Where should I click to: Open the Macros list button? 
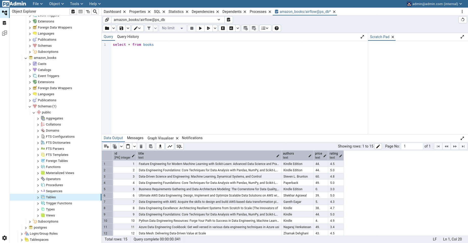(265, 28)
